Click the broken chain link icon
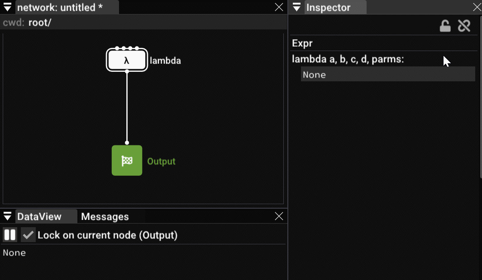The height and width of the screenshot is (280, 482). (x=464, y=26)
